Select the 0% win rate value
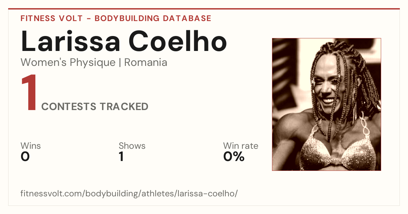 [x=234, y=157]
